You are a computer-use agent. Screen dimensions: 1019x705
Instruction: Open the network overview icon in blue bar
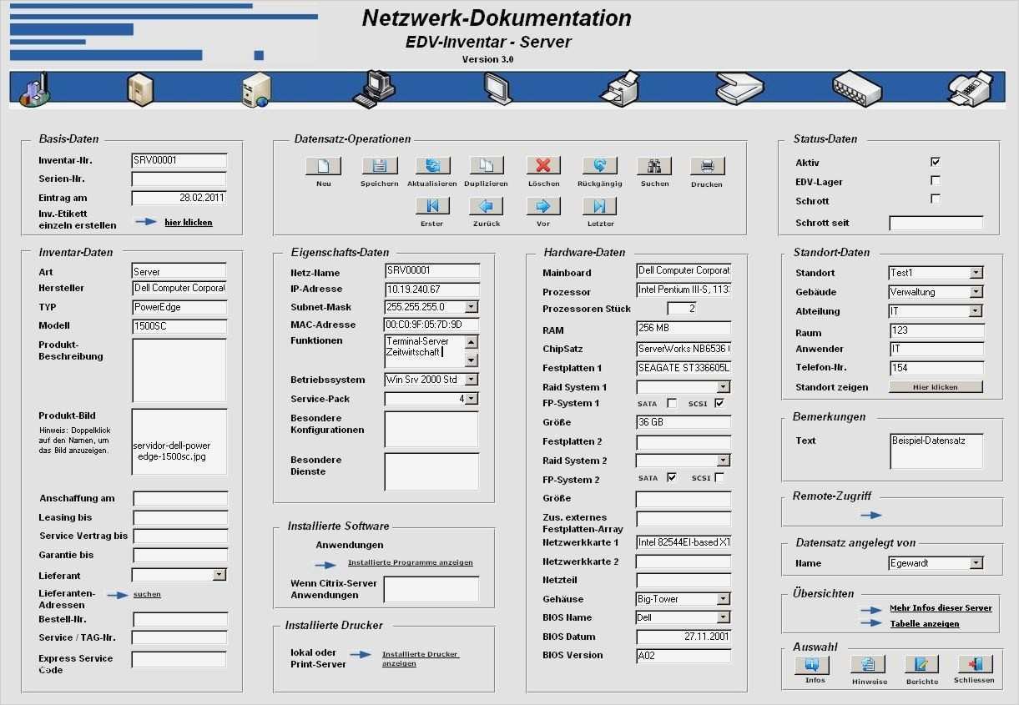[x=34, y=90]
